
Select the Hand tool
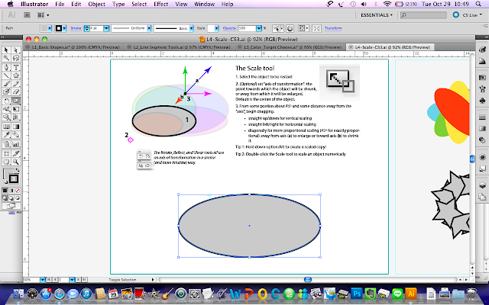click(6, 162)
